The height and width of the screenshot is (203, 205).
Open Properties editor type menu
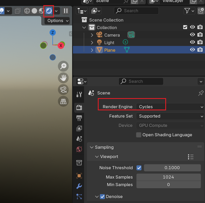tap(82, 81)
